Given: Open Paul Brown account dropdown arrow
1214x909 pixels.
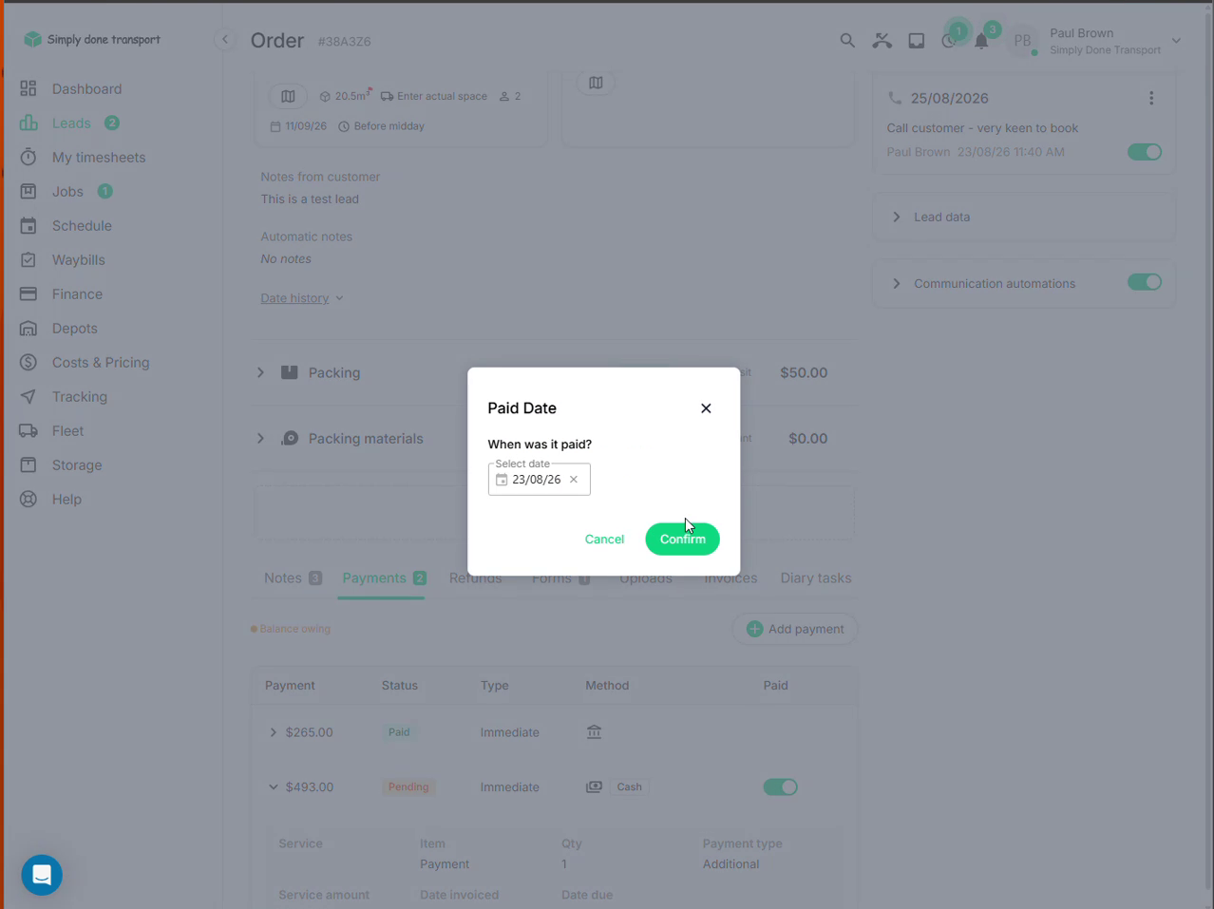Looking at the screenshot, I should (1176, 41).
